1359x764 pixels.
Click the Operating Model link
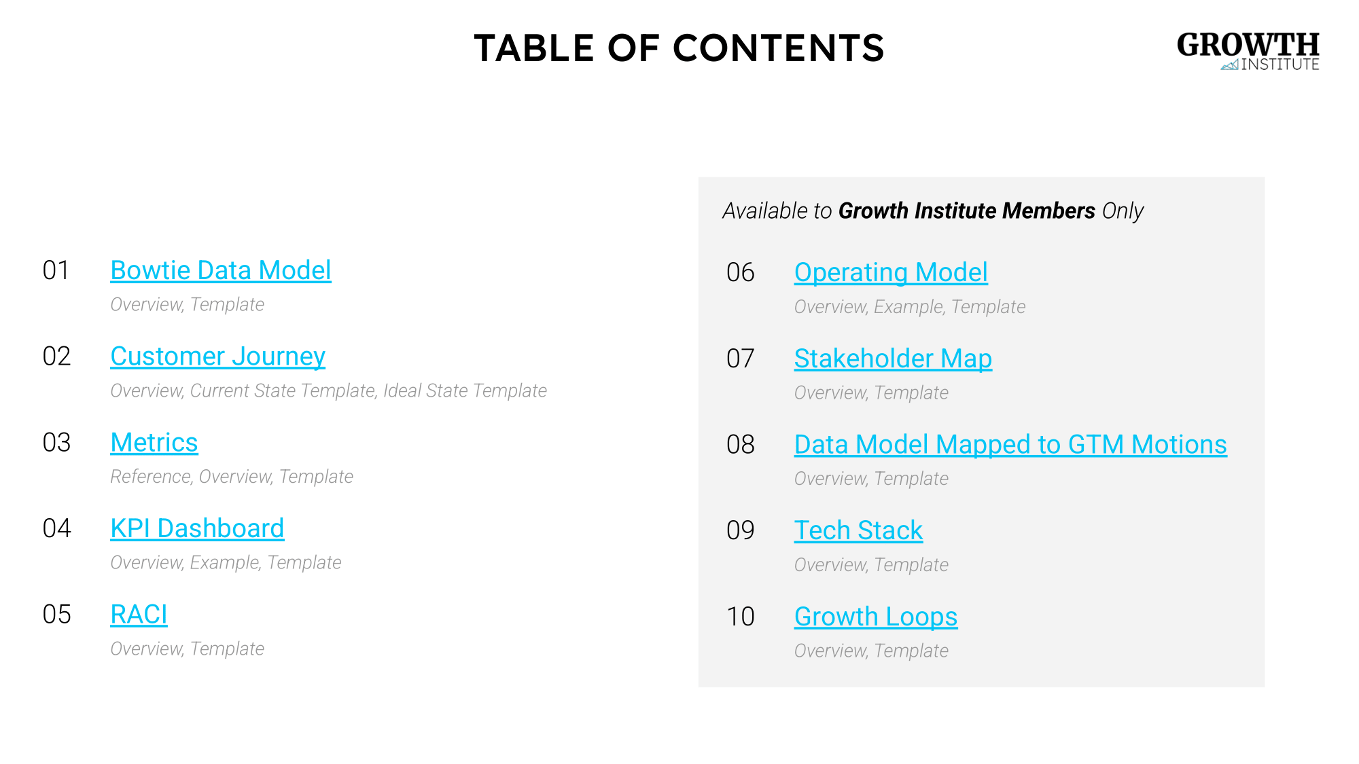click(x=890, y=272)
